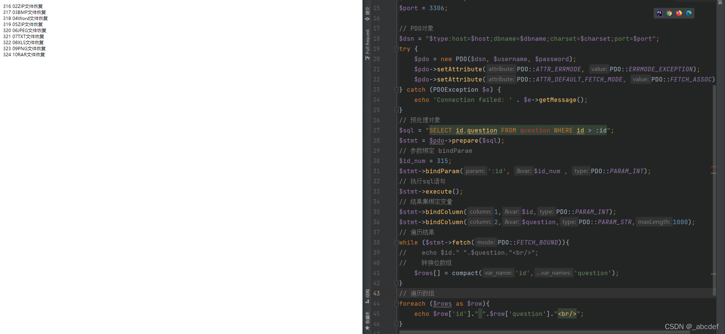
Task: Click '$rows as $row' in foreach
Action: coord(457,304)
